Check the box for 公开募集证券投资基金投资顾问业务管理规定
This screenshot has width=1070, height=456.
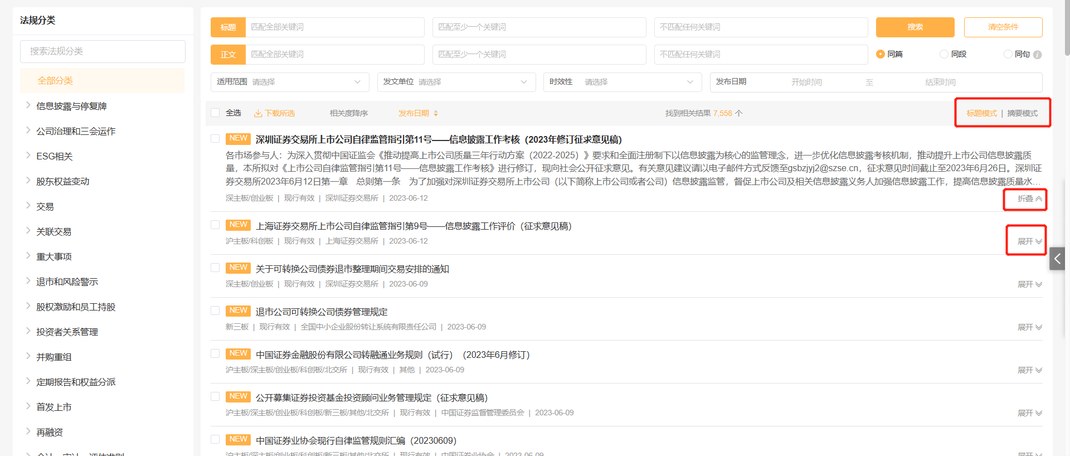pyautogui.click(x=215, y=396)
